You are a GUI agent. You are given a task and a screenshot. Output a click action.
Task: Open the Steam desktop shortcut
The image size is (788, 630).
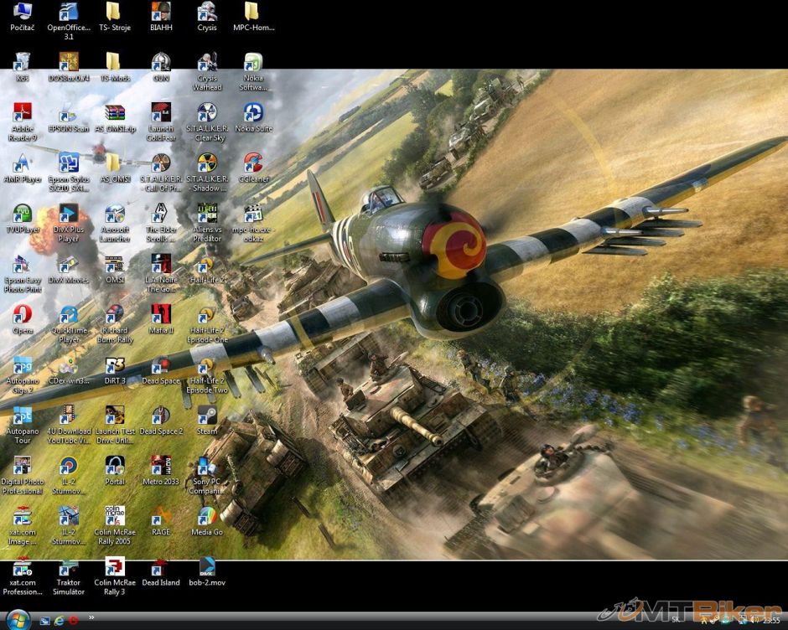pos(207,416)
